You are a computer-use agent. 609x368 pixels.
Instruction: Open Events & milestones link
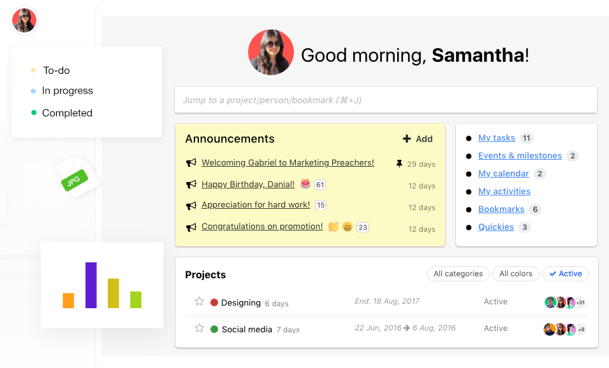[x=520, y=156]
